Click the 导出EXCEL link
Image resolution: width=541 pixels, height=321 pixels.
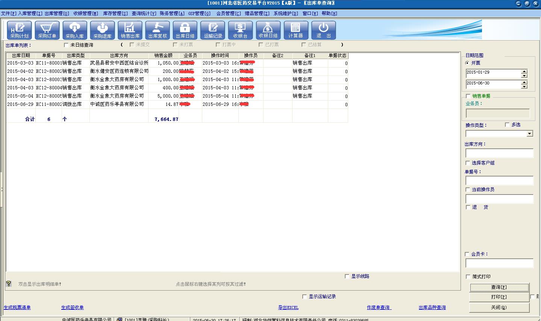(x=288, y=307)
